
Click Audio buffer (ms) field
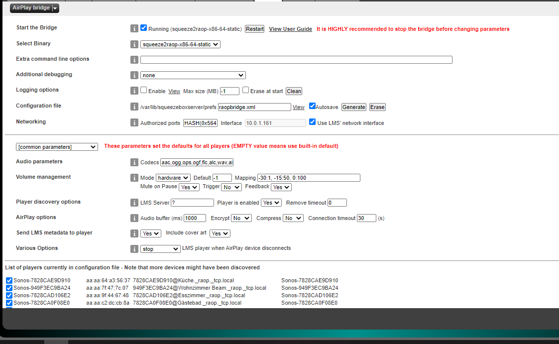[195, 218]
